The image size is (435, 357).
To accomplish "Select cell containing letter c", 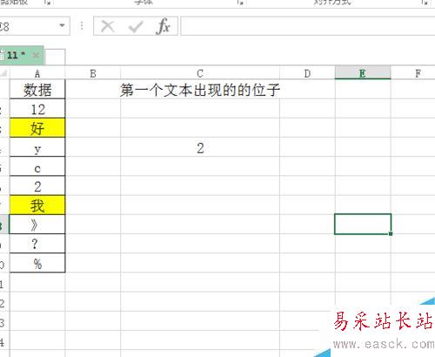I will (37, 166).
